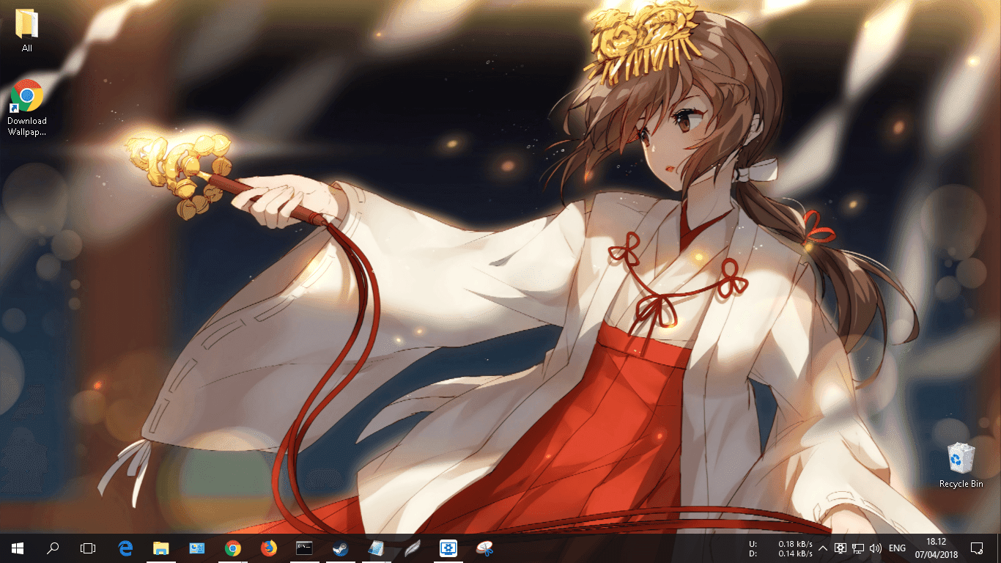Viewport: 1001px width, 563px height.
Task: Open Command Prompt from the taskbar
Action: click(305, 548)
